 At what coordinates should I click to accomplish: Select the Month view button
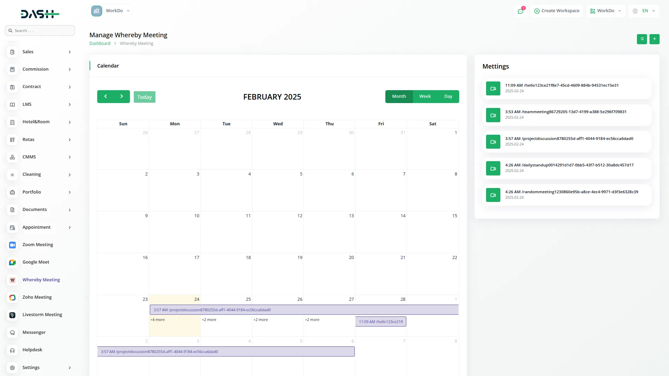(x=399, y=96)
